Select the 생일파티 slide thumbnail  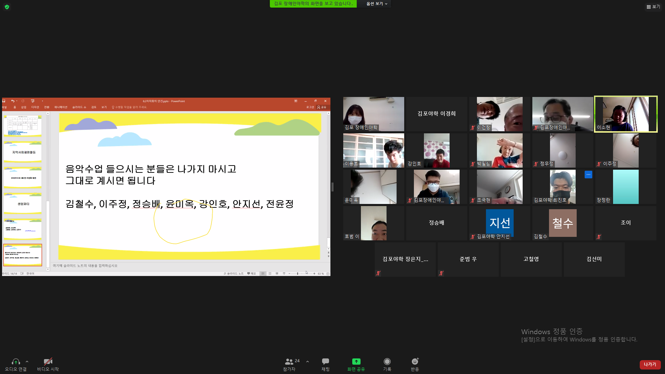coord(23,204)
